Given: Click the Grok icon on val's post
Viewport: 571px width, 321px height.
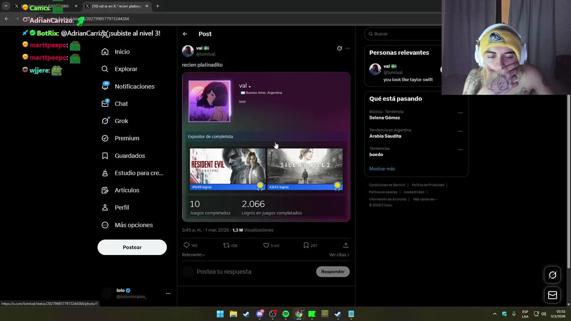Looking at the screenshot, I should pos(339,48).
